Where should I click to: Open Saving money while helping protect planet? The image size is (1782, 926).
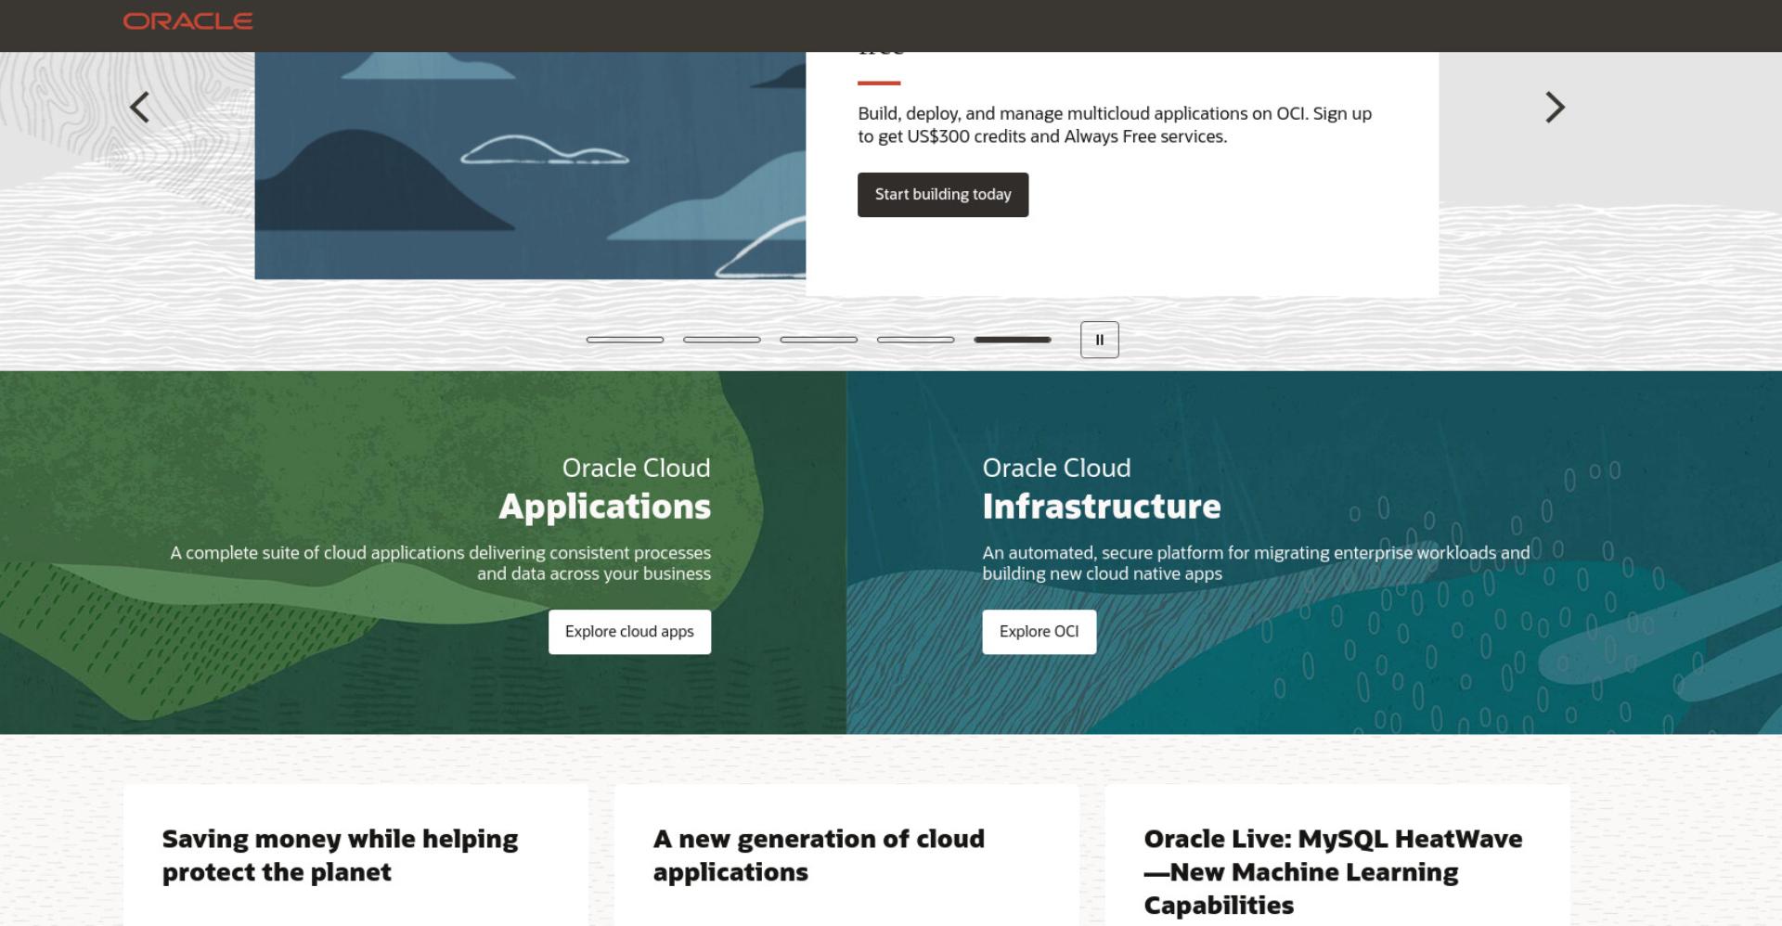tap(340, 855)
